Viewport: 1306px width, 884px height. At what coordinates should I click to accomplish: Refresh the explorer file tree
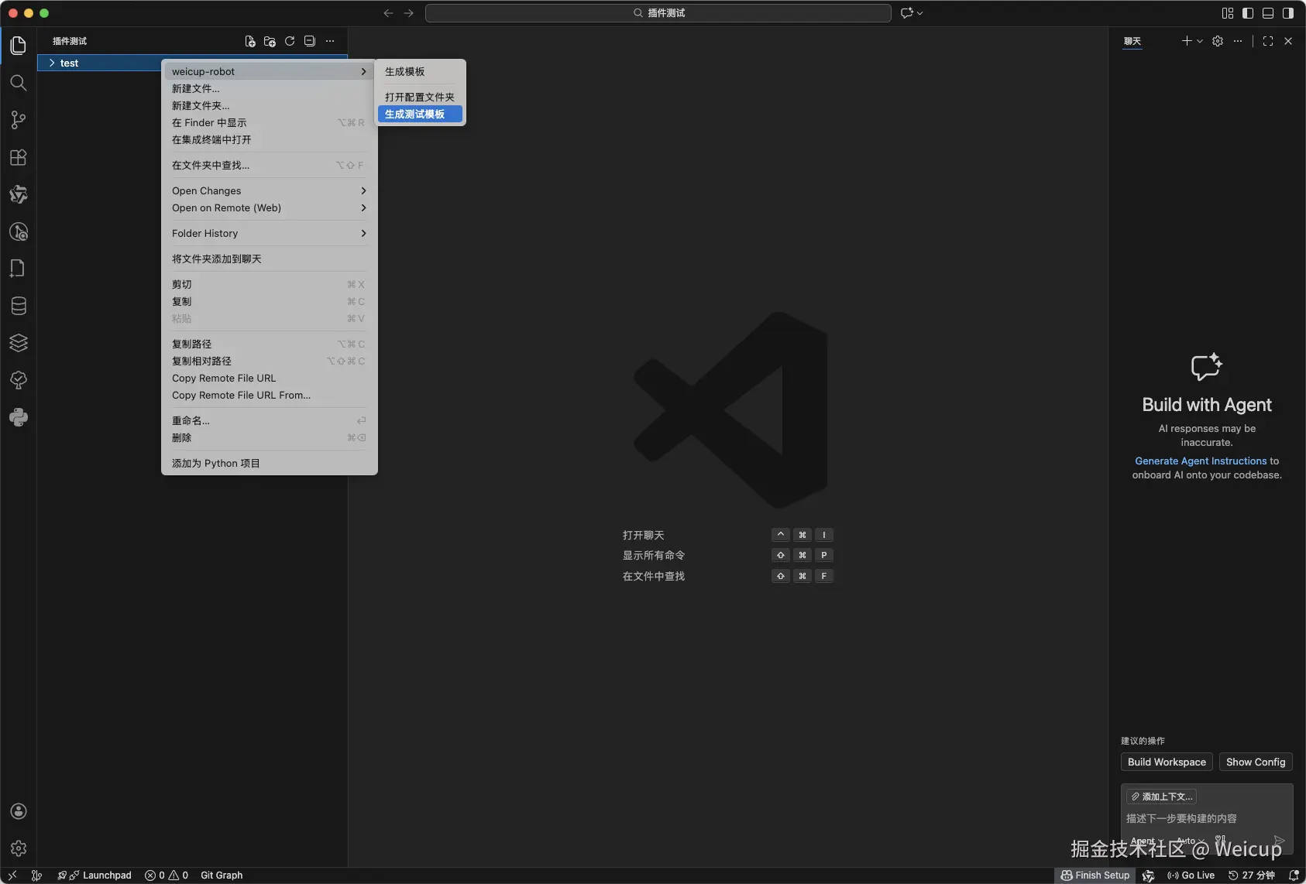290,41
